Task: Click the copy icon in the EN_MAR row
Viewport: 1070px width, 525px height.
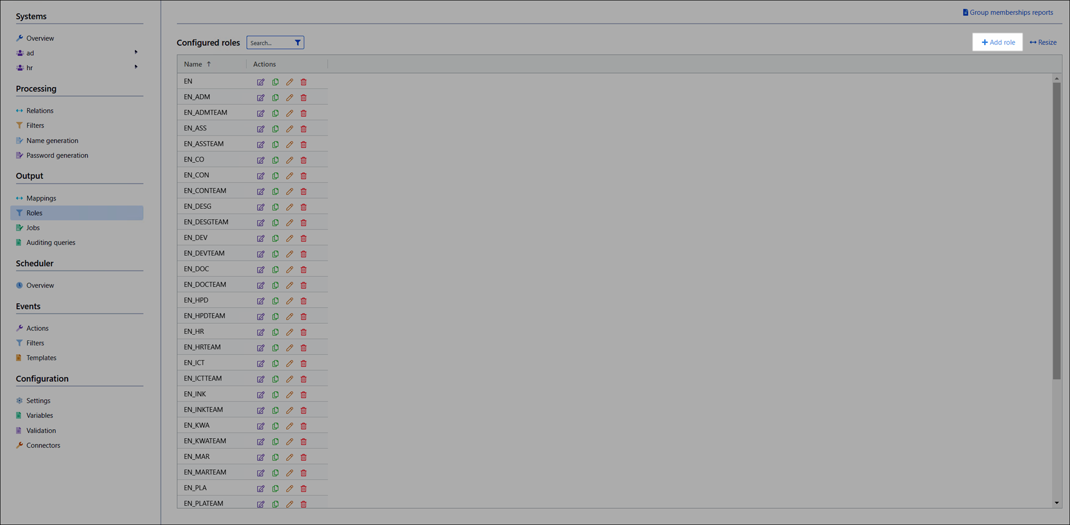Action: (x=275, y=457)
